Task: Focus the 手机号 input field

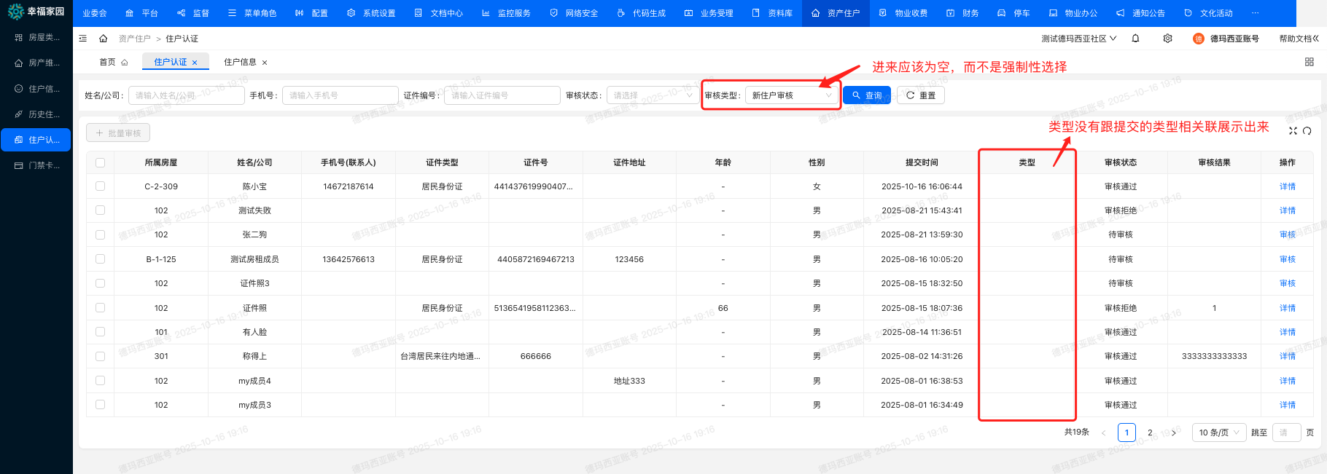Action: coord(340,95)
